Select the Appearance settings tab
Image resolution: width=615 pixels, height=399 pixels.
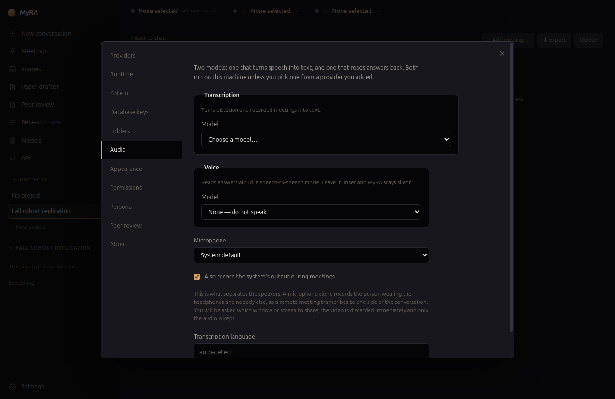[141, 169]
